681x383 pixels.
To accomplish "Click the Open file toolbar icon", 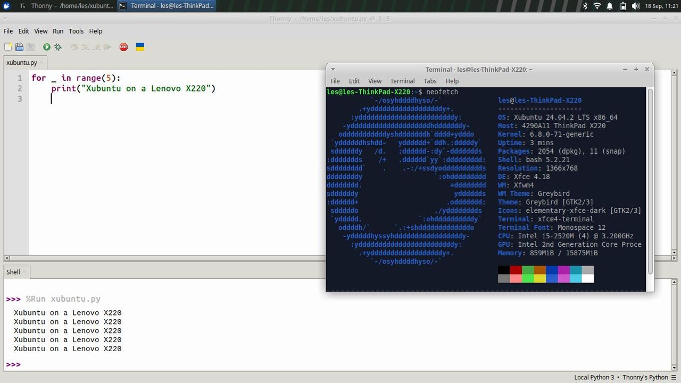I will (19, 47).
